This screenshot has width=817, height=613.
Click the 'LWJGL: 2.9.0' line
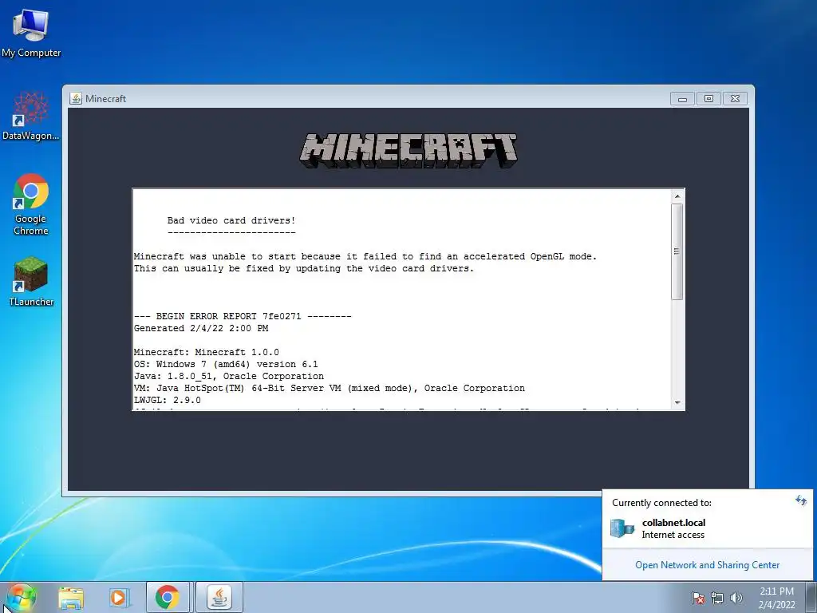(168, 401)
